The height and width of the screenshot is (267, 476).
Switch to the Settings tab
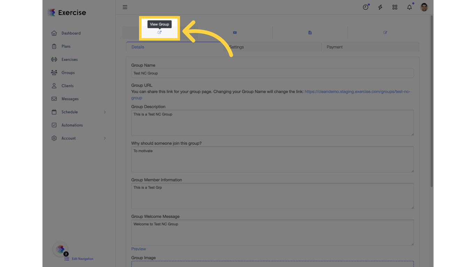(236, 47)
